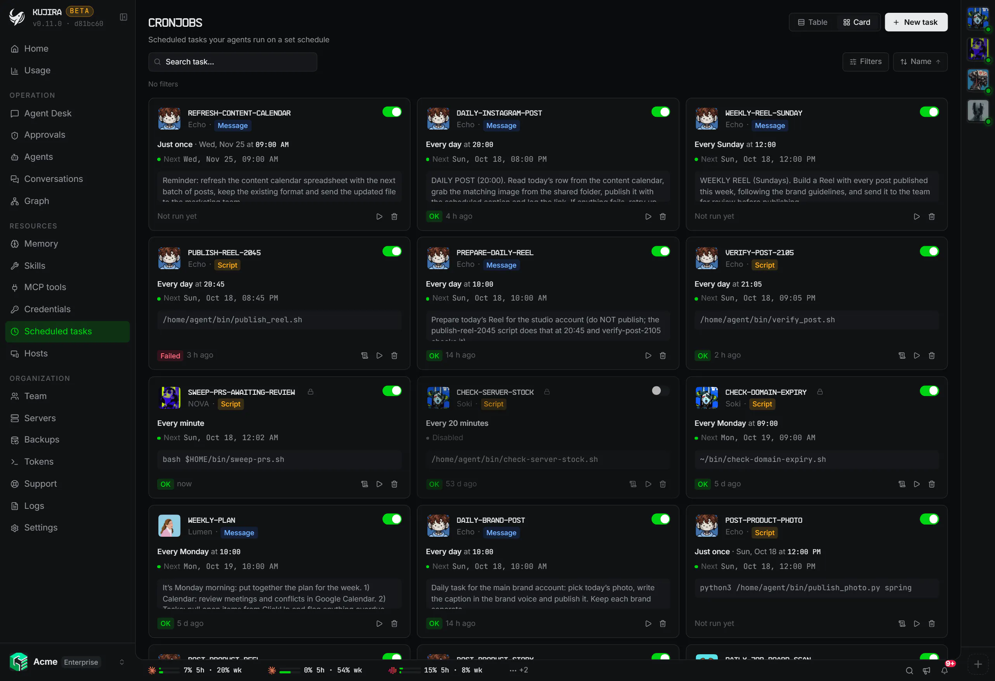Disable the weekly-reel-sunday toggle
This screenshot has width=995, height=681.
tap(929, 112)
